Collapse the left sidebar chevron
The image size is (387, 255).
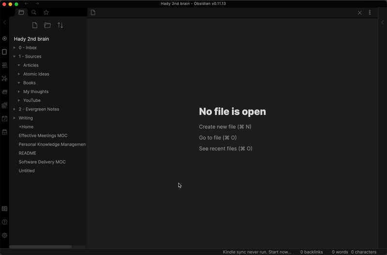pos(4,22)
